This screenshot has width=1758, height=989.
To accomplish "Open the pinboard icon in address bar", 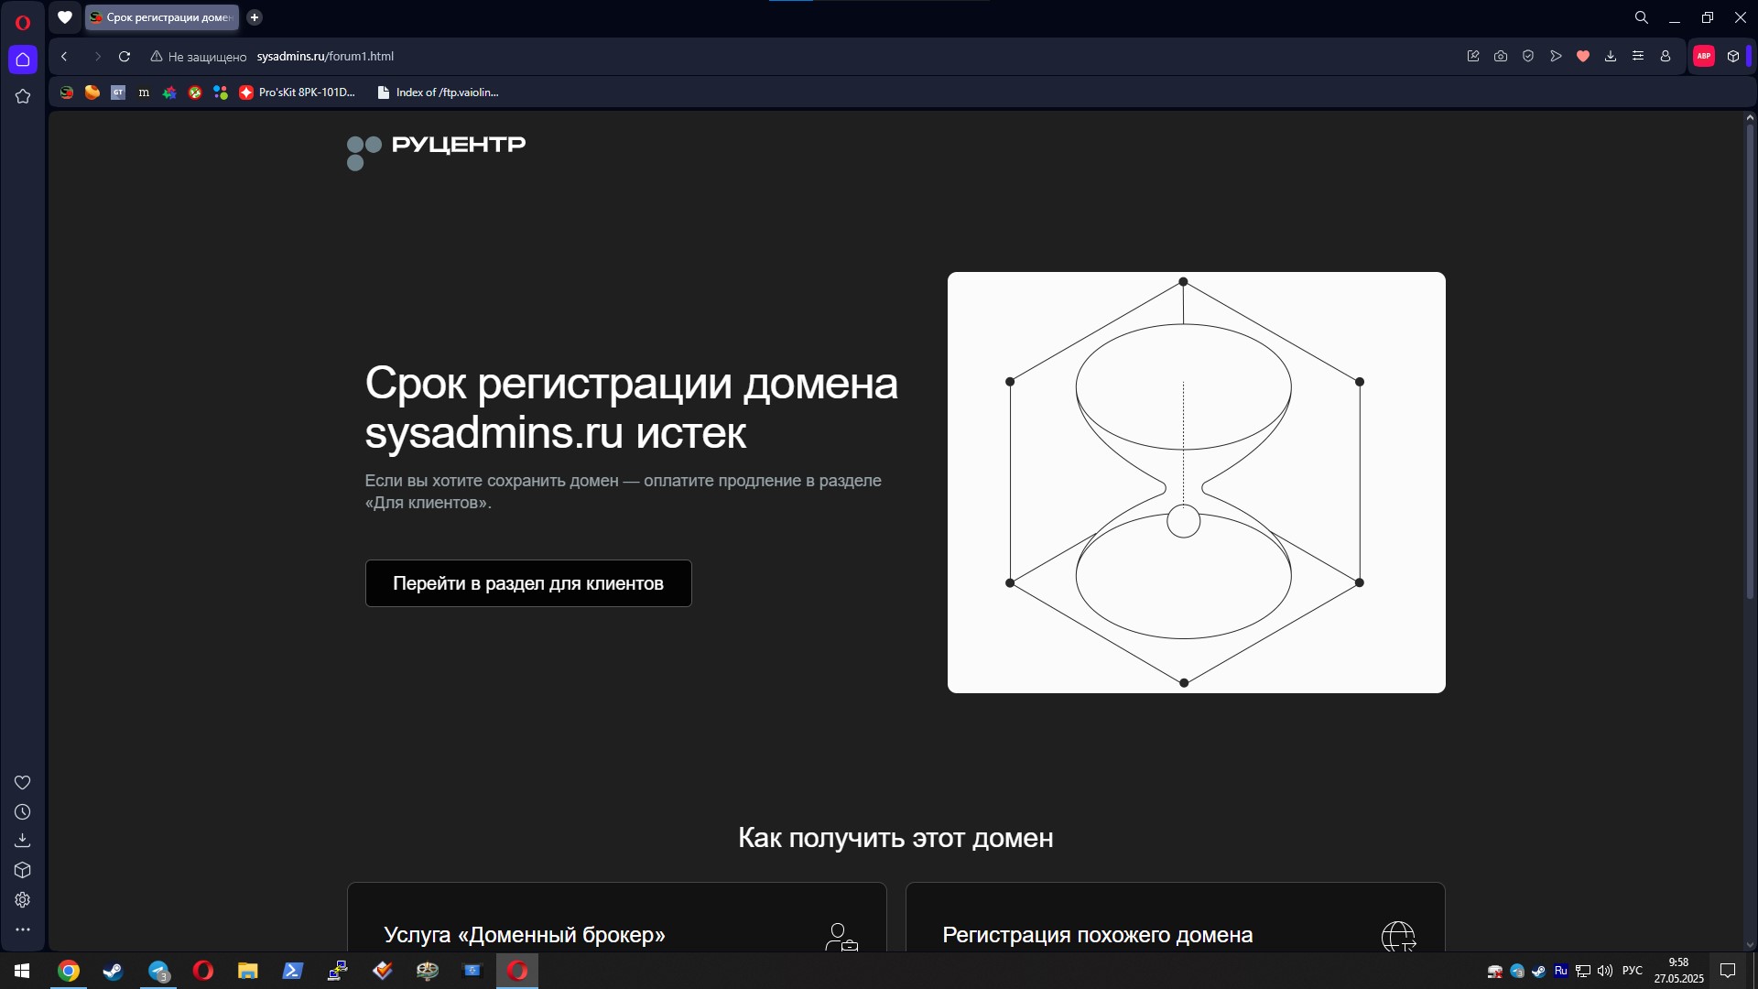I will [x=1473, y=57].
